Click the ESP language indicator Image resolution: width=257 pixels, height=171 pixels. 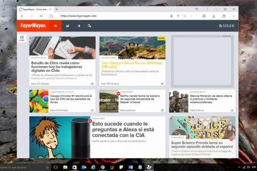254,167
